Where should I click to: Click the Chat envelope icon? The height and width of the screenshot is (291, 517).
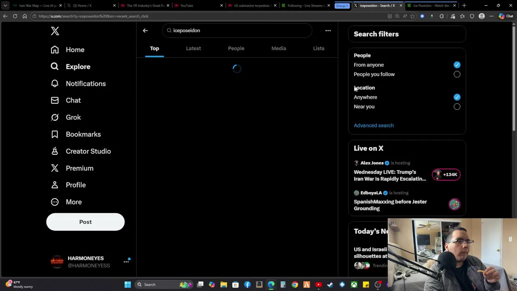point(55,100)
